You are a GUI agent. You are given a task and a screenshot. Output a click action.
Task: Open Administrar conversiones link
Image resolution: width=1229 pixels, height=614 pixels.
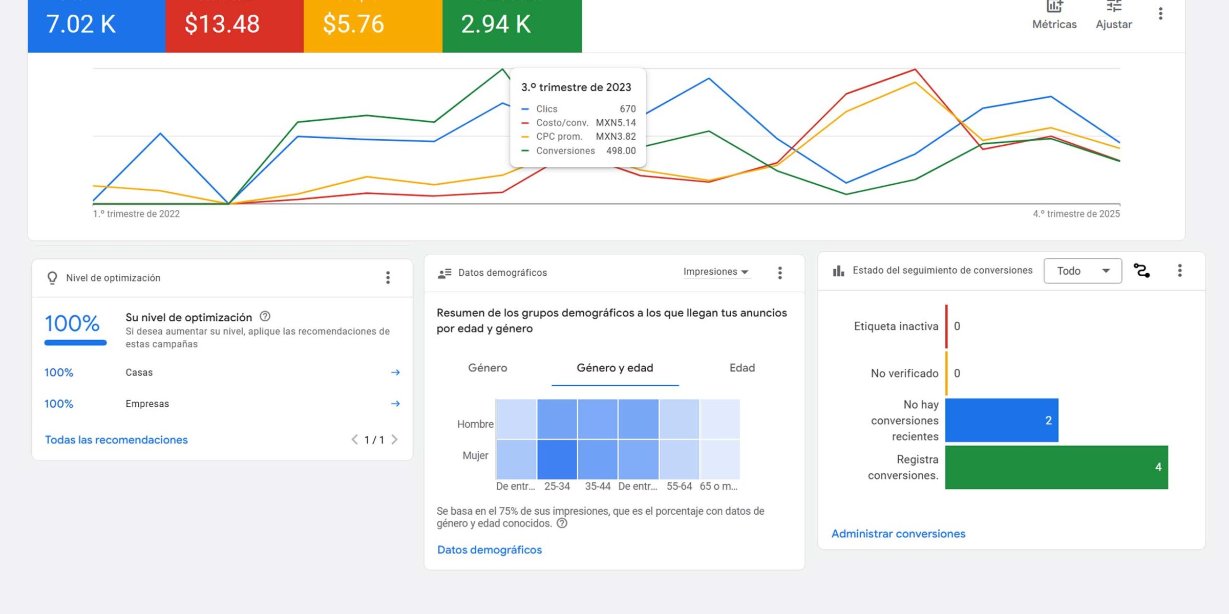(898, 534)
